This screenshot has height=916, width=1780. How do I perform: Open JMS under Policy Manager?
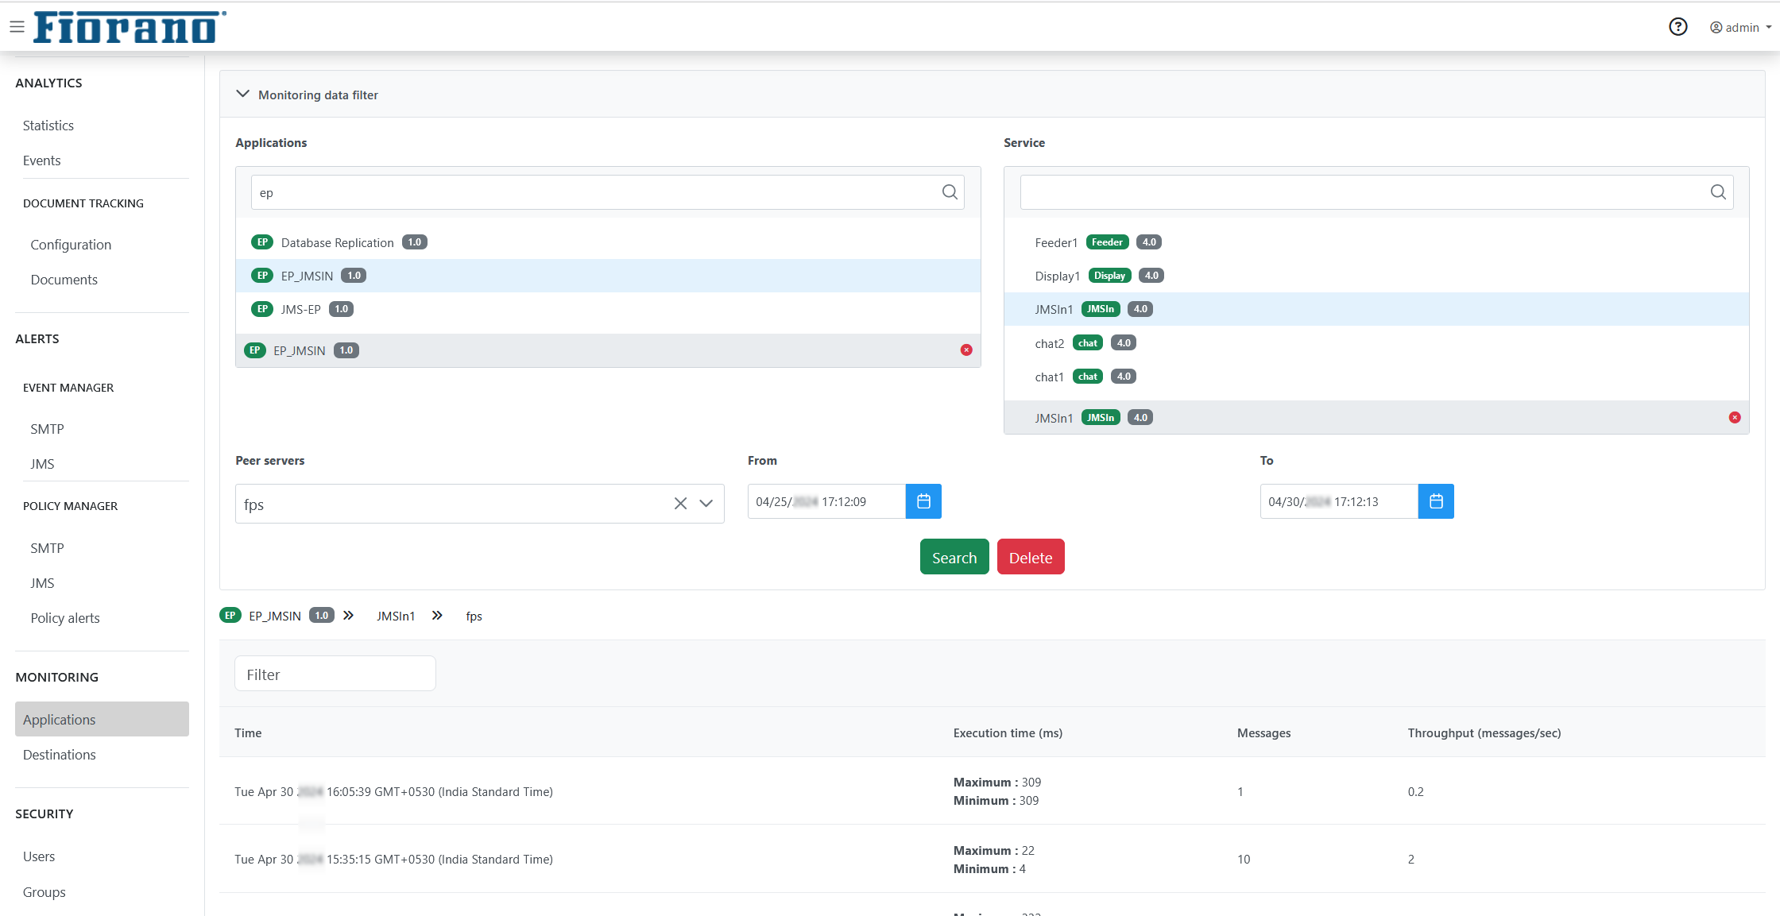tap(42, 583)
